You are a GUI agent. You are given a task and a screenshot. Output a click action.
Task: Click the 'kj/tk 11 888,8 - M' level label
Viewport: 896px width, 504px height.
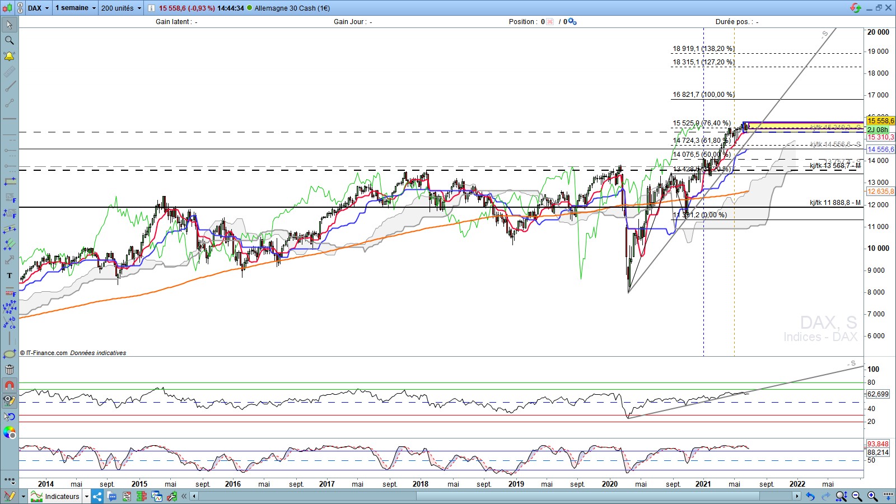click(x=836, y=203)
